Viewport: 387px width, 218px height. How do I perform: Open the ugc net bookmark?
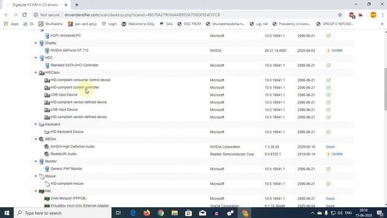coord(259,24)
